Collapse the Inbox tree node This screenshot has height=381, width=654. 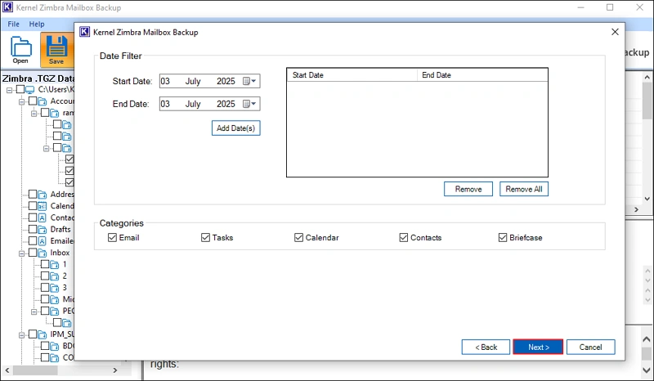point(22,253)
